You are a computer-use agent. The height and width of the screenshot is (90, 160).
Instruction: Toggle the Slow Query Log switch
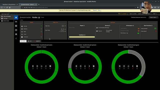[x=138, y=33]
